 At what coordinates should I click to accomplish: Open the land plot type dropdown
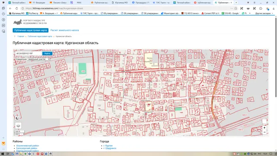39,59
